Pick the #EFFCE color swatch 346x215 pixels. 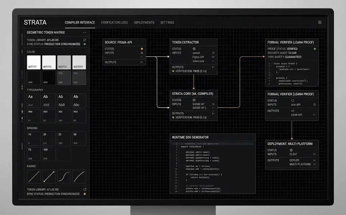(x=64, y=62)
